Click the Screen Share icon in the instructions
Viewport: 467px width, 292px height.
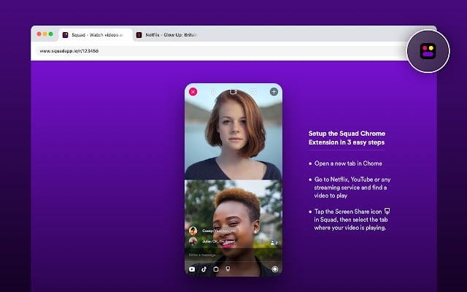(387, 211)
